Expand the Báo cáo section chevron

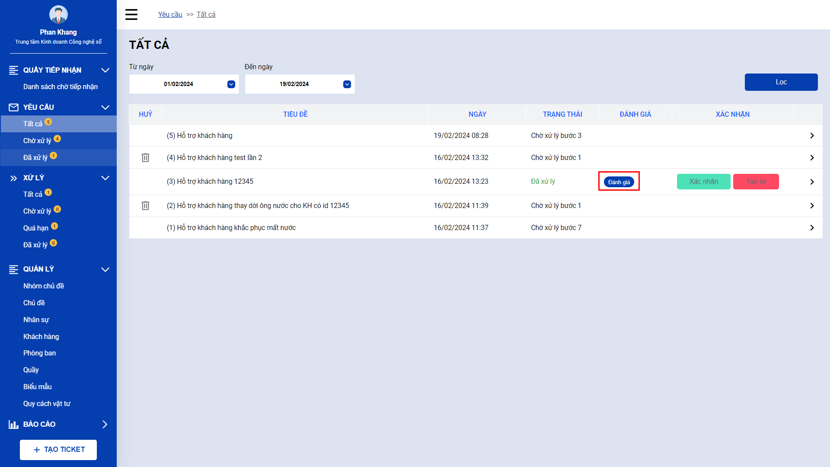(105, 424)
